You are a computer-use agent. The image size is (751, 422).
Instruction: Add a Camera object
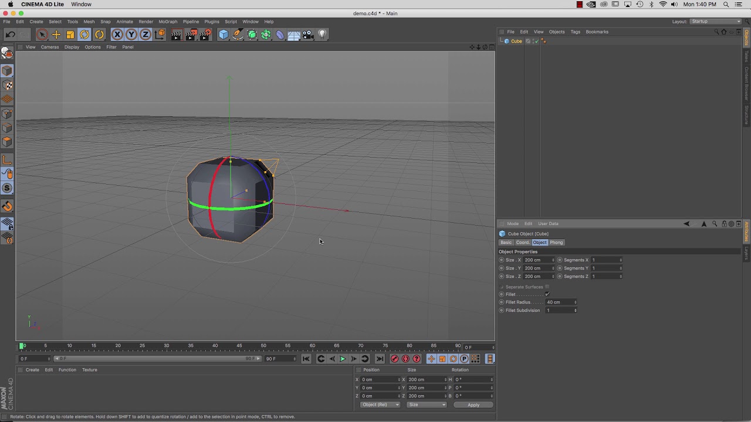(x=308, y=35)
